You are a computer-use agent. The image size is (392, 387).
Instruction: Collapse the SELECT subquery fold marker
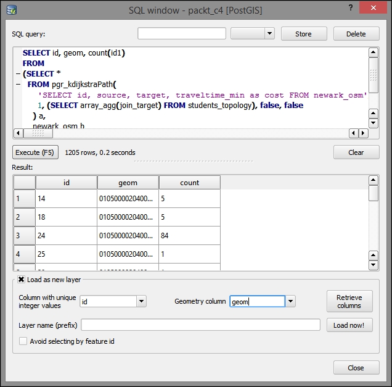[x=17, y=73]
